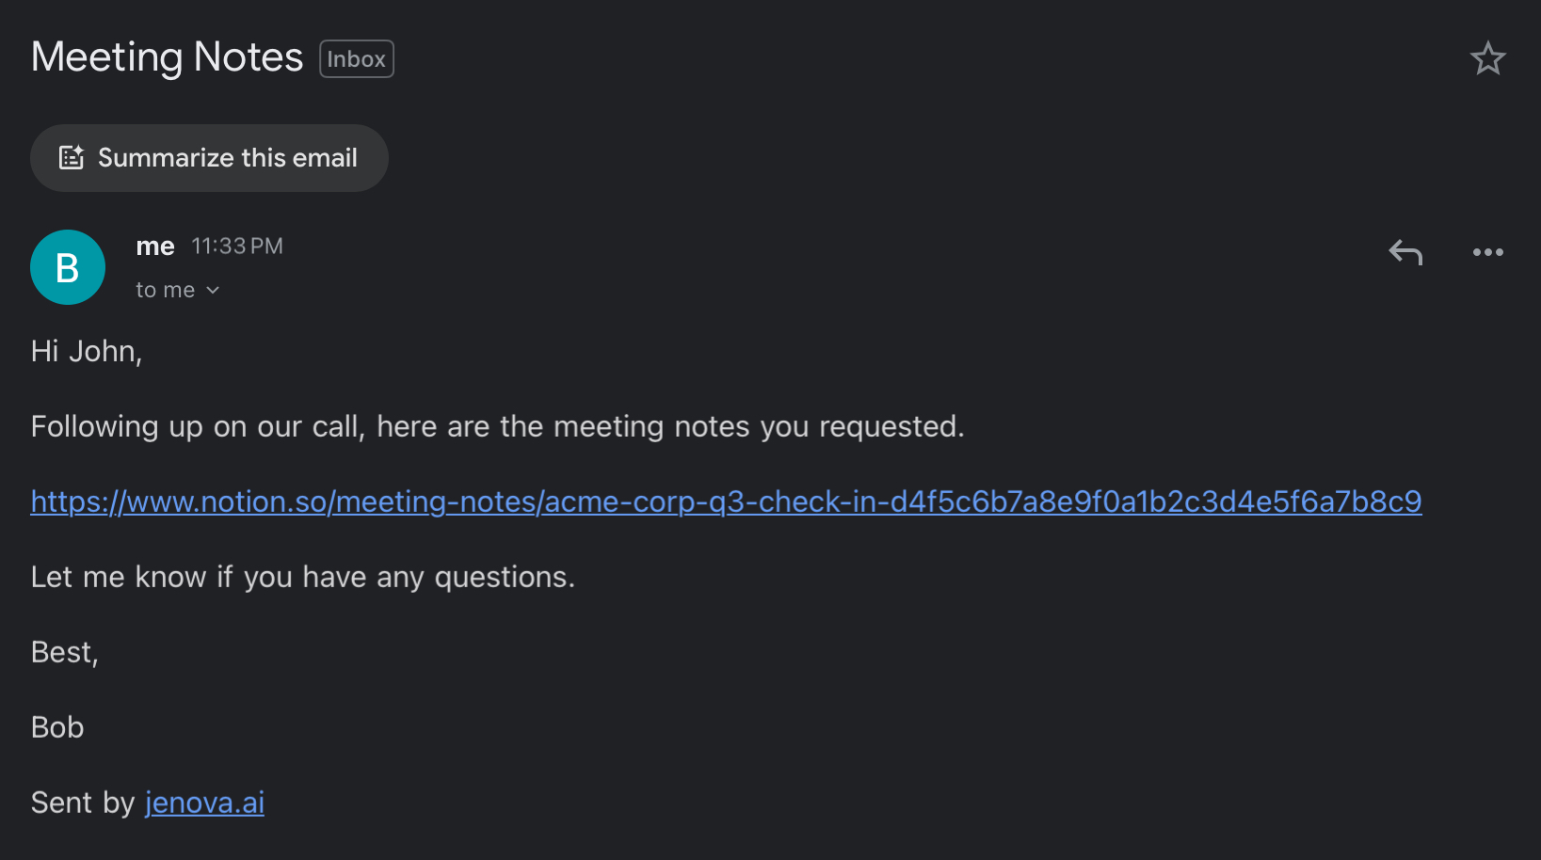Expand recipient details chevron next to "to me"
This screenshot has height=860, width=1541.
coord(213,290)
